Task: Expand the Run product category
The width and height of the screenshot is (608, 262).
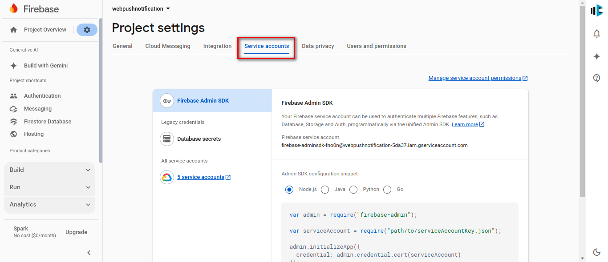Action: click(49, 187)
